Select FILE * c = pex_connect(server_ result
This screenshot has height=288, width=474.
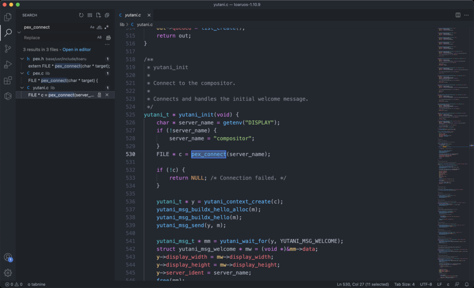(x=61, y=95)
